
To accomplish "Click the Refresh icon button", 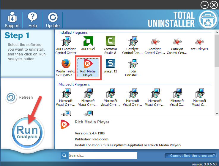I will coord(11,97).
